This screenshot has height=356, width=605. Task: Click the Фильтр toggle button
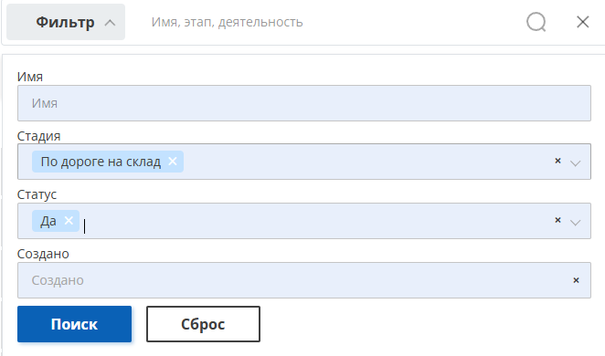(66, 22)
